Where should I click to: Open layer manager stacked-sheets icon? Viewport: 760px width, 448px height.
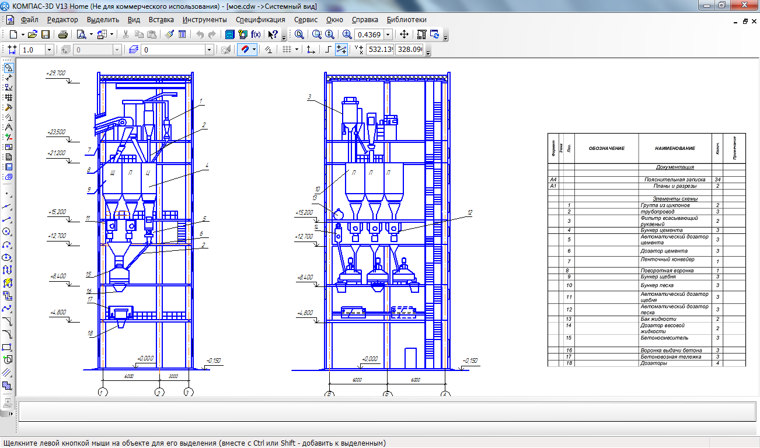tap(133, 50)
